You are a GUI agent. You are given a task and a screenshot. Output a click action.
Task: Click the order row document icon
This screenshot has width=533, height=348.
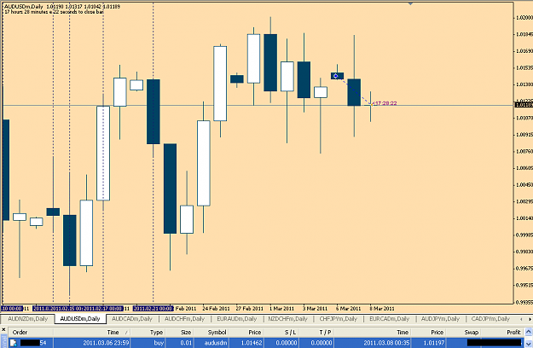(x=14, y=343)
